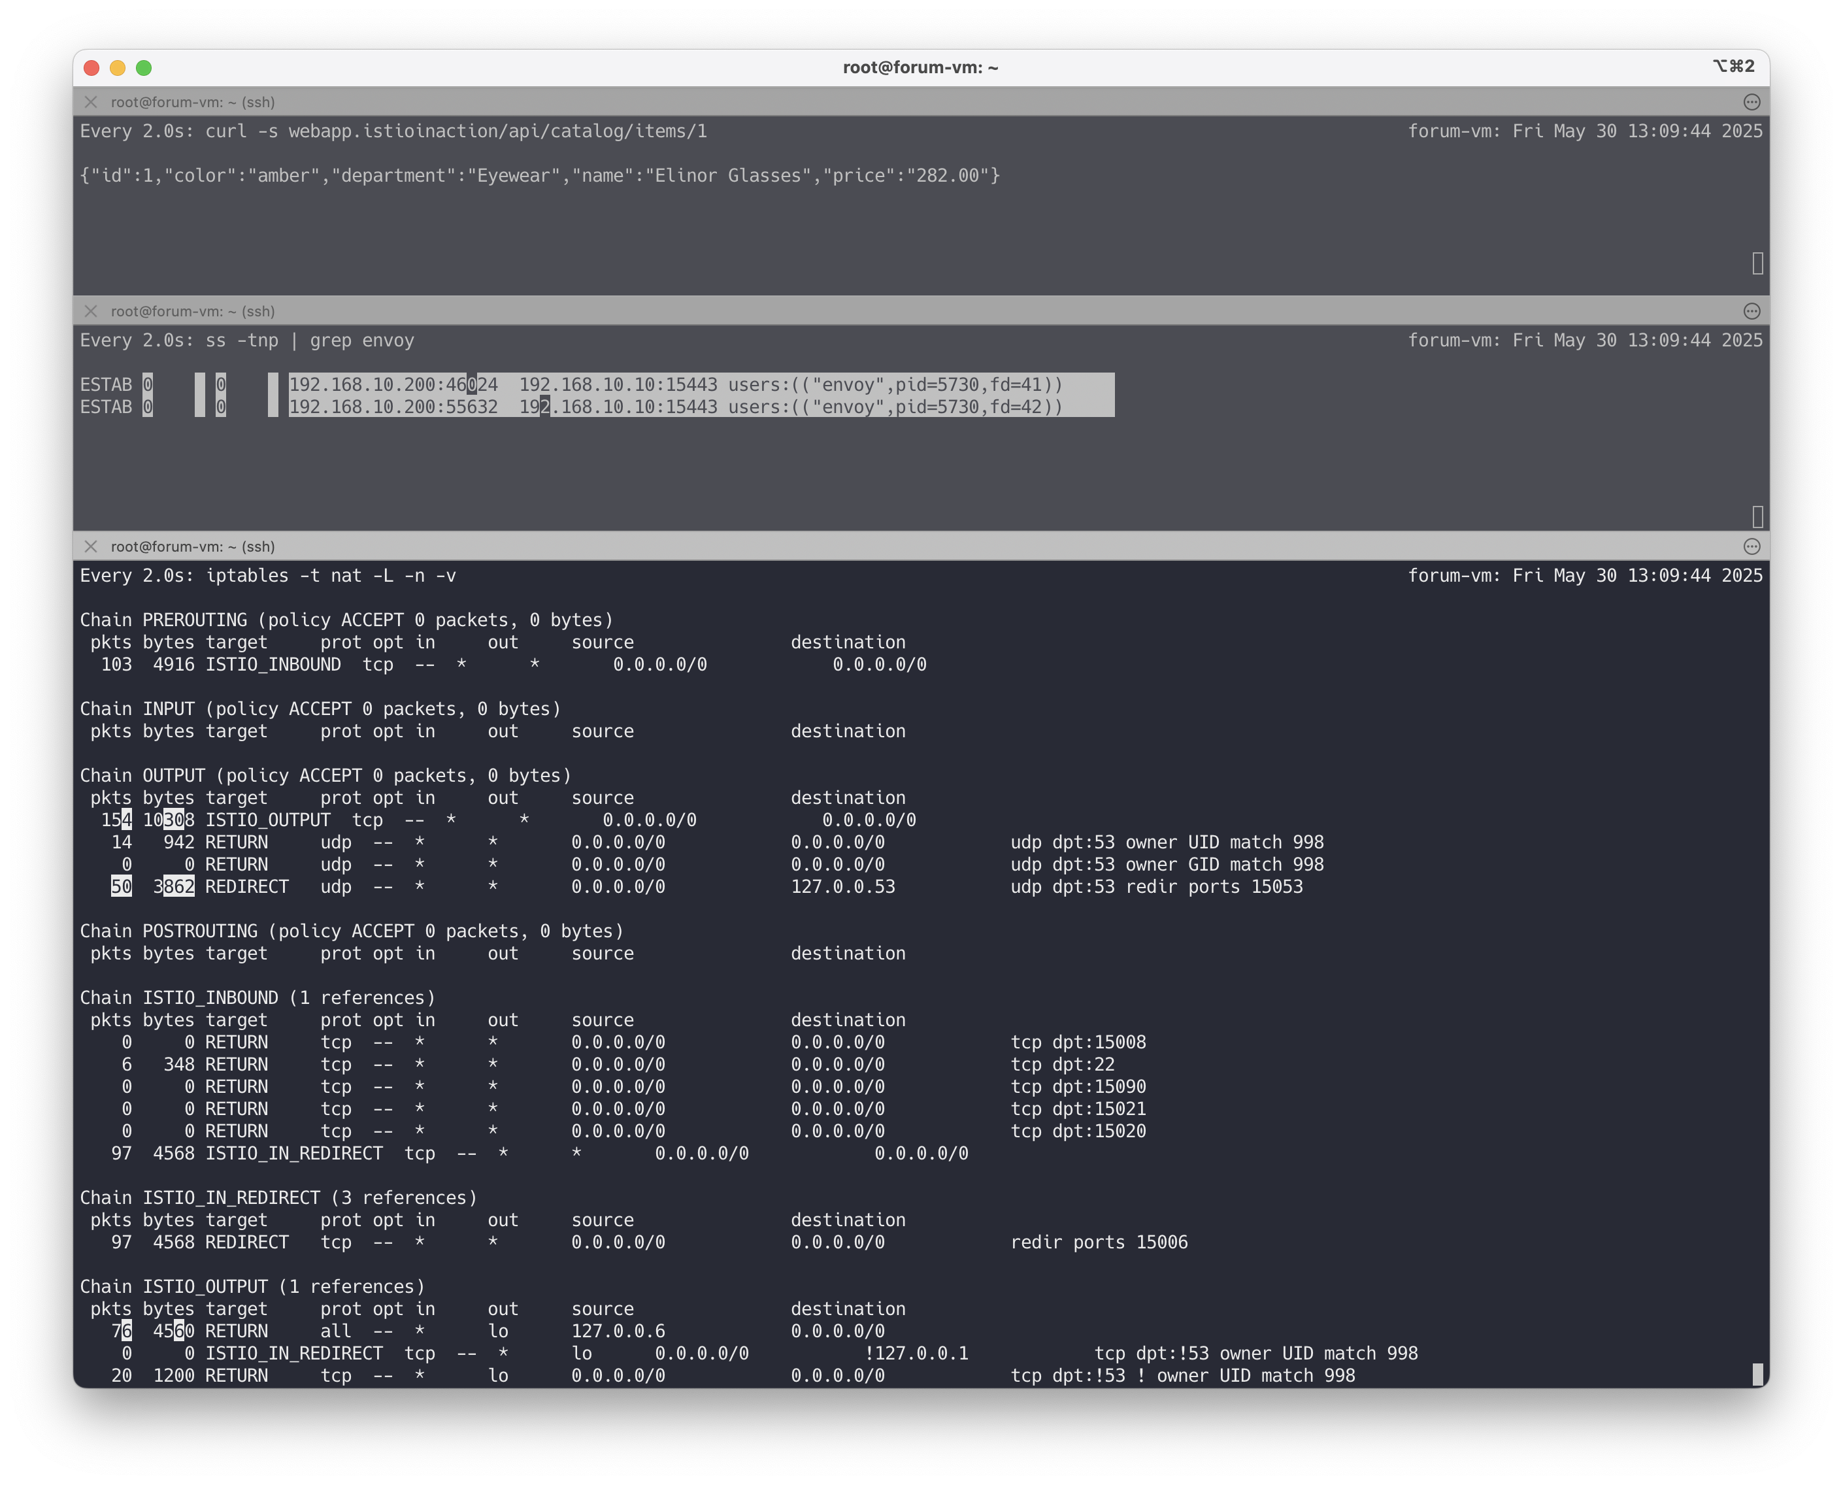Click the Chain ISTIO_OUTPUT header line

pos(252,1288)
